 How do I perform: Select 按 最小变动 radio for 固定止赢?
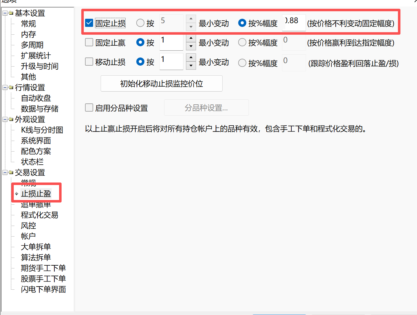click(x=140, y=42)
